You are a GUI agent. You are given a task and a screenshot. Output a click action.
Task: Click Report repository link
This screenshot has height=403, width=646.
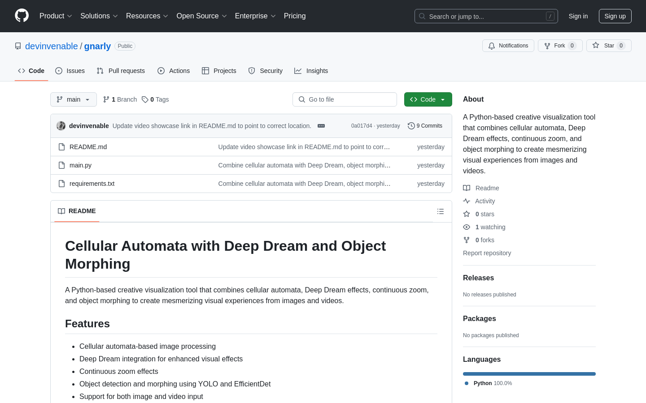pyautogui.click(x=487, y=253)
